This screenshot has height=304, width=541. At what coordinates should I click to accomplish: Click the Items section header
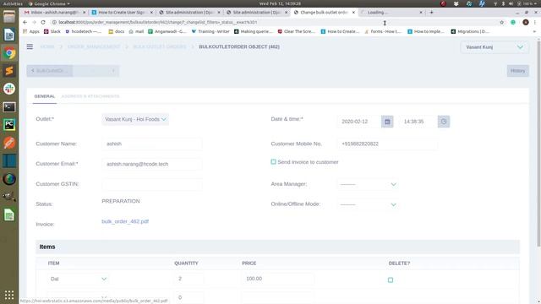click(277, 247)
